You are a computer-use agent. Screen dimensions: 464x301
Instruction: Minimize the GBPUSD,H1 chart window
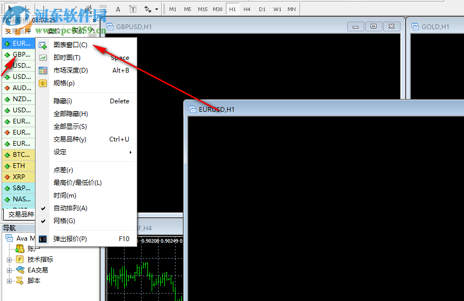355,26
